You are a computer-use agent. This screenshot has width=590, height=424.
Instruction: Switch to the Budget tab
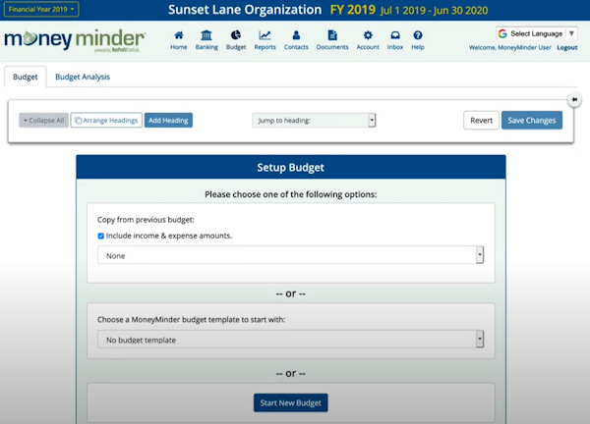(x=26, y=77)
